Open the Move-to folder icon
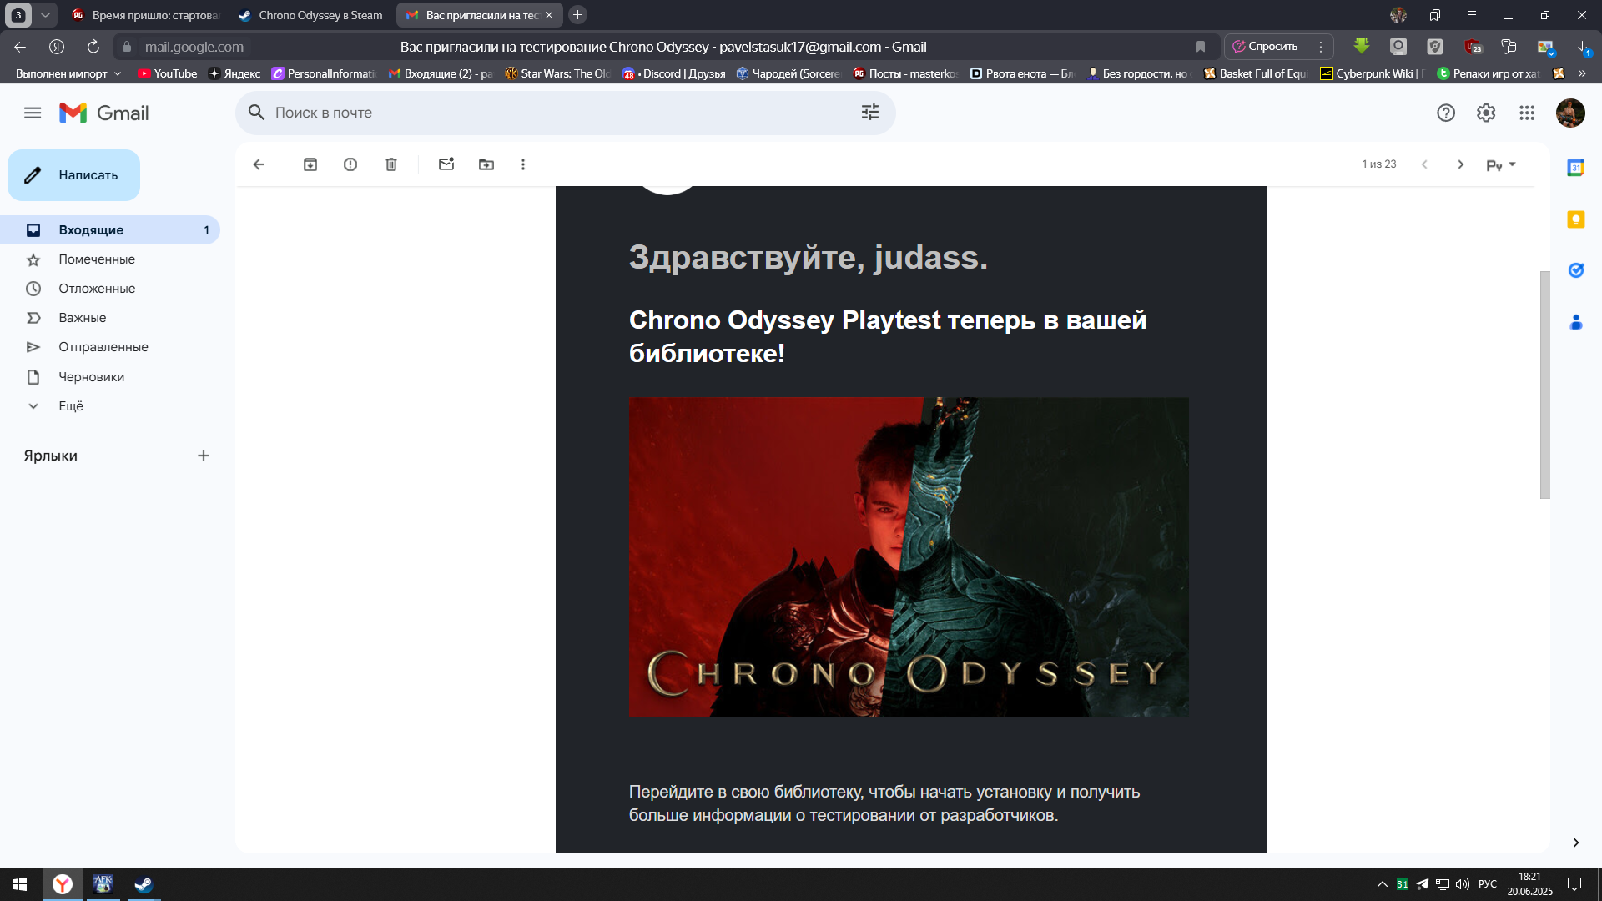The height and width of the screenshot is (901, 1602). (x=486, y=164)
